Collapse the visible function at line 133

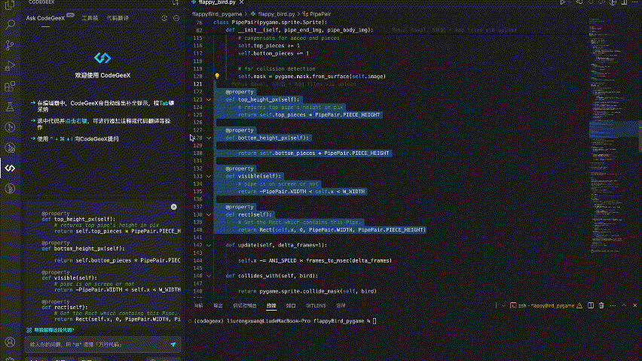[x=209, y=176]
